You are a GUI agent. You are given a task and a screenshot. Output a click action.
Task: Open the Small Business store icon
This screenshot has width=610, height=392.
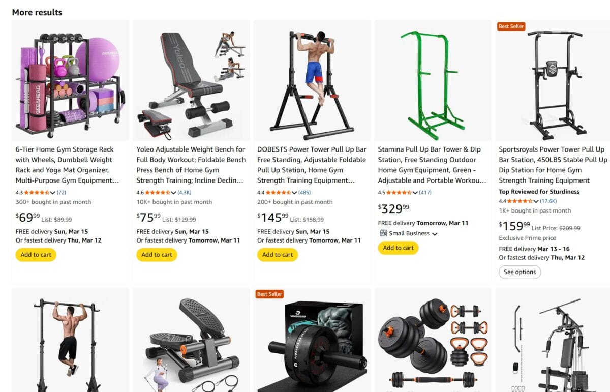(384, 233)
